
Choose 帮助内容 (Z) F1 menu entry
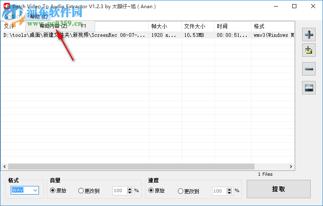tap(60, 26)
